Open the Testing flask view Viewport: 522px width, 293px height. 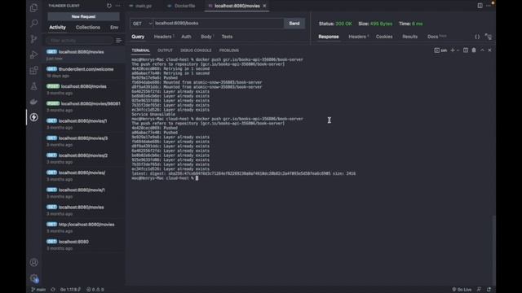pyautogui.click(x=34, y=86)
